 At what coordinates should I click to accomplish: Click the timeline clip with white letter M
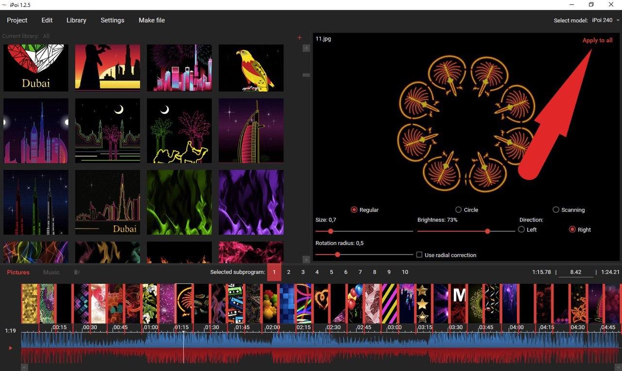(459, 304)
